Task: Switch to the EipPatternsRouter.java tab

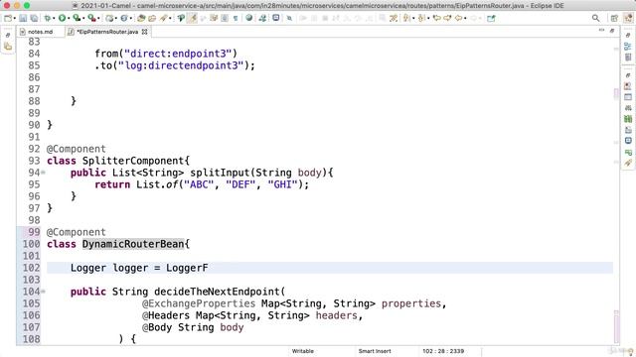Action: coord(107,32)
